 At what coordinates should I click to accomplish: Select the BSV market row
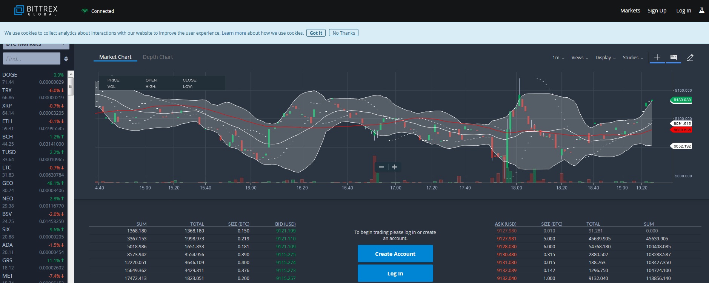(x=33, y=218)
